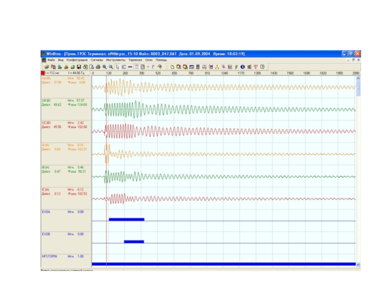Click the vertical scrollbar on right edge

point(358,168)
